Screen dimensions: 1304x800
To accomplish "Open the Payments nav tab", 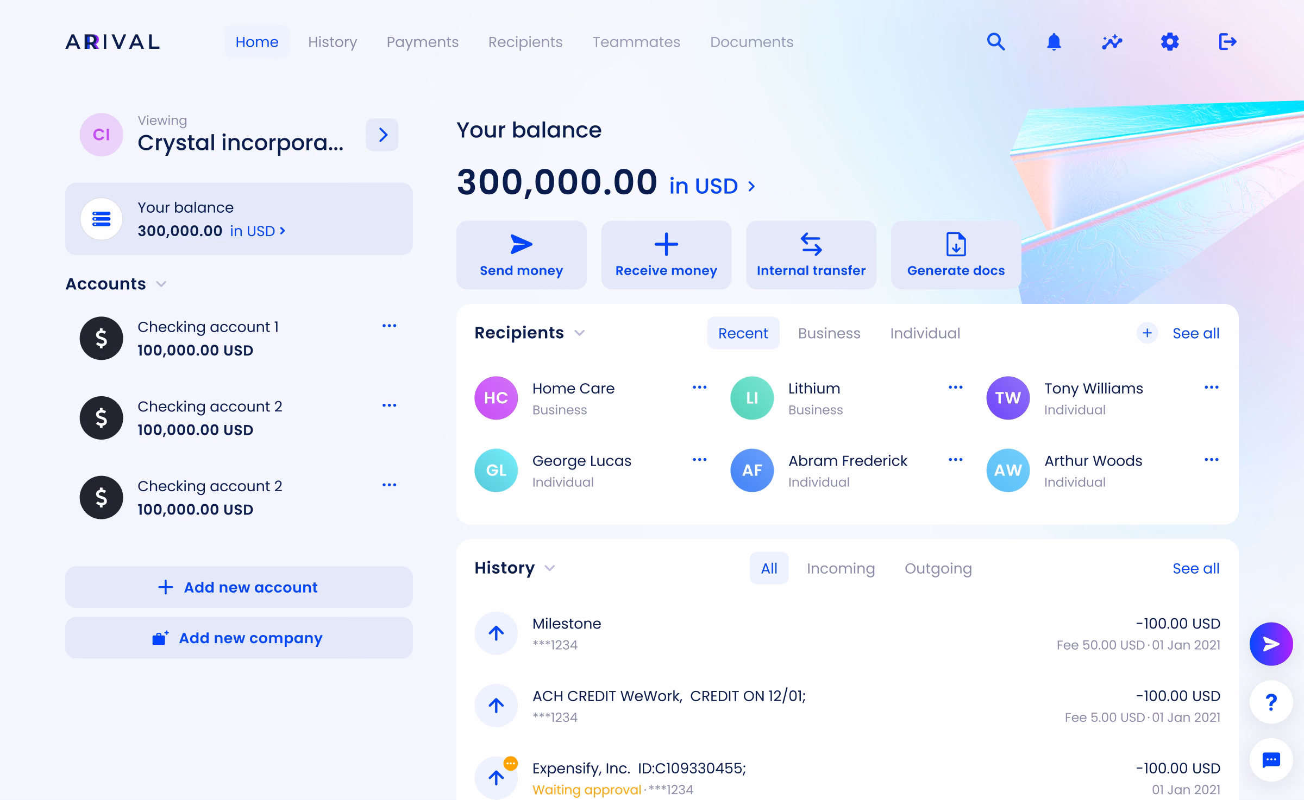I will click(x=423, y=42).
